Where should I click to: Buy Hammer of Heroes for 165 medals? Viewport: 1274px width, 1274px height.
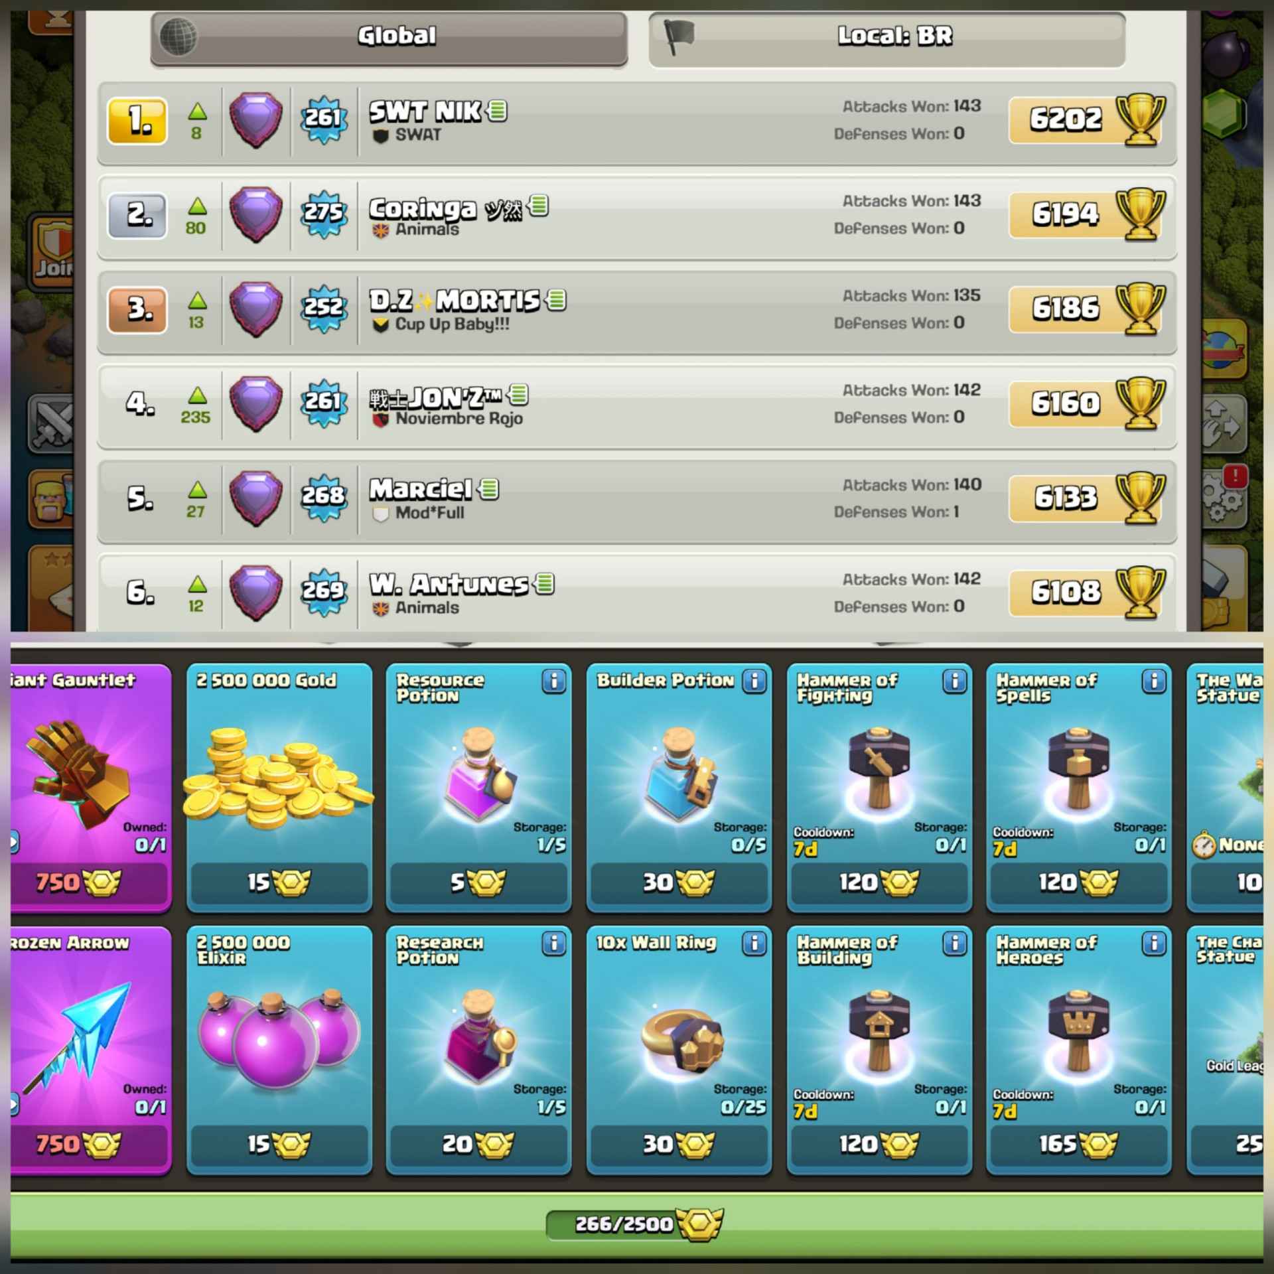[x=1078, y=1144]
